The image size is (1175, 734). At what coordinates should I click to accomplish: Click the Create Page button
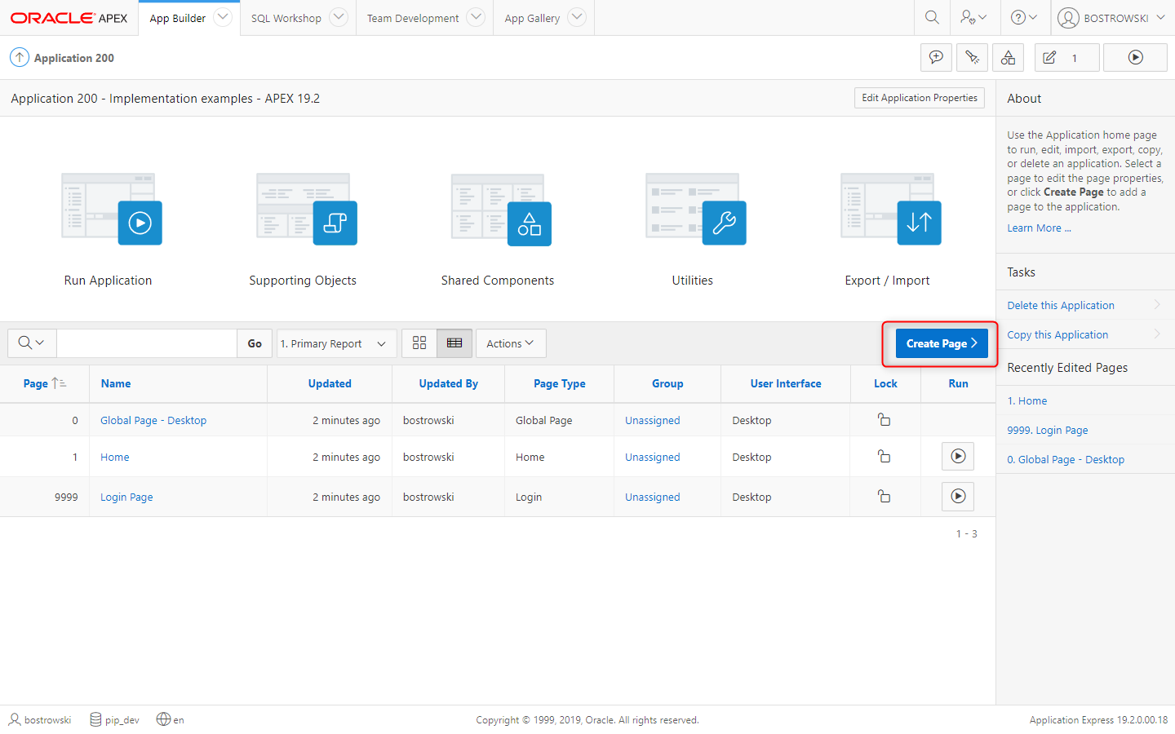pyautogui.click(x=942, y=343)
